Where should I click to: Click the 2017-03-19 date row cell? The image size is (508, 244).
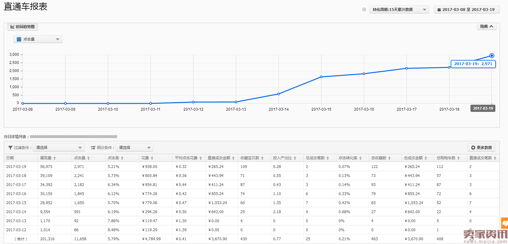click(16, 167)
